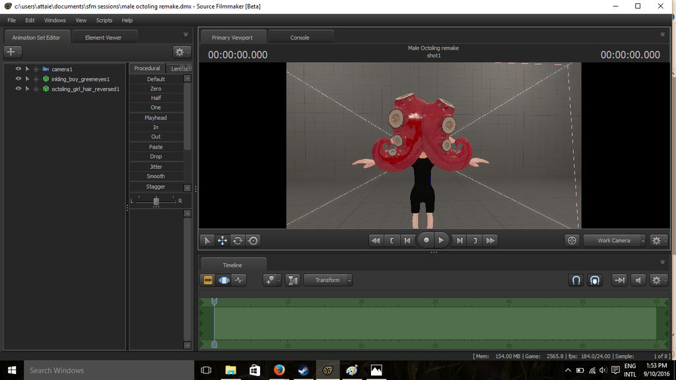Open the Transform dropdown arrow
Image resolution: width=676 pixels, height=380 pixels.
(x=349, y=280)
